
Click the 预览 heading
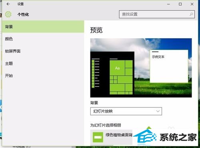[96, 30]
